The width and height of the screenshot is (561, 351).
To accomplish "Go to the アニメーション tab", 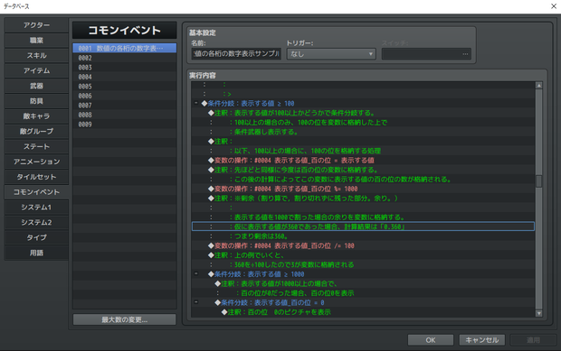I will 36,162.
